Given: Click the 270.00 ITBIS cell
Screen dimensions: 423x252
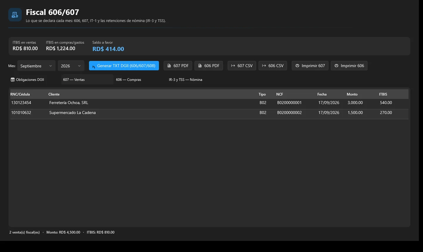Looking at the screenshot, I should (x=386, y=113).
